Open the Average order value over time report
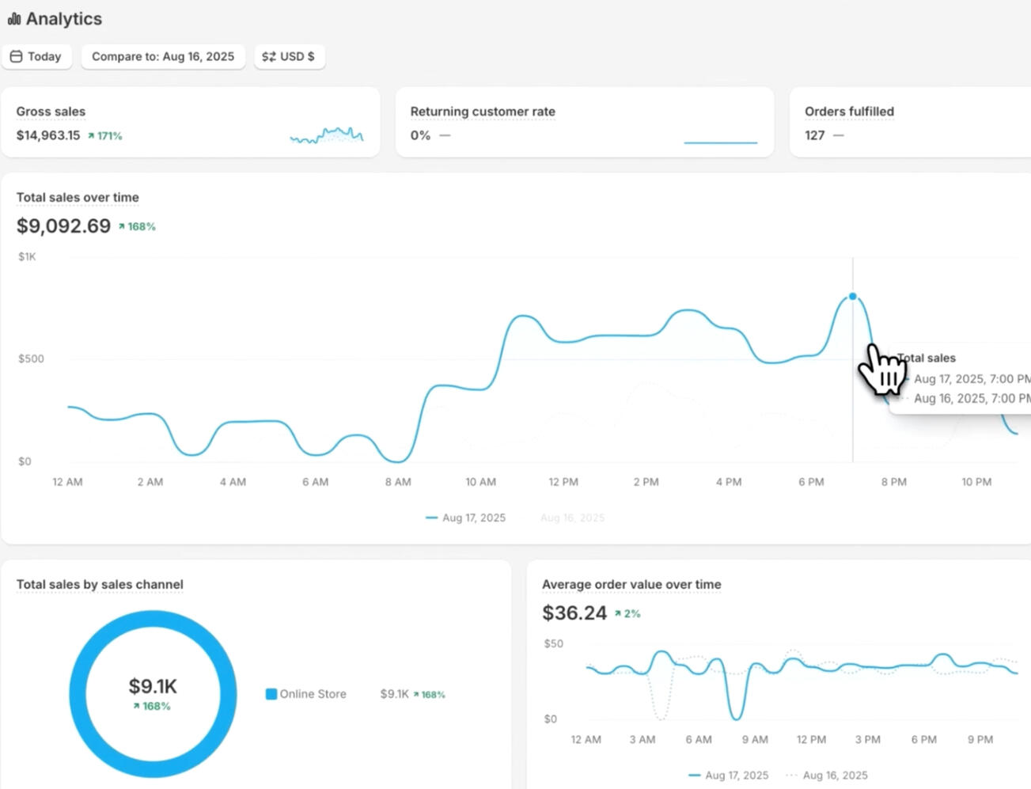Viewport: 1031px width, 789px height. click(631, 584)
